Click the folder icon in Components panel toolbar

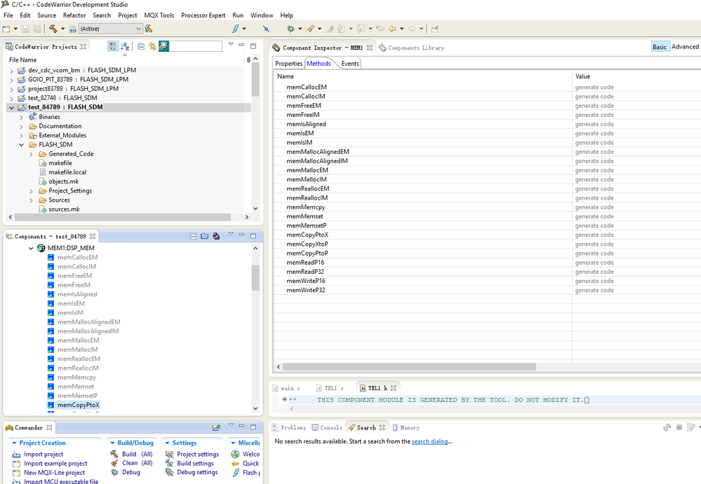[x=204, y=236]
